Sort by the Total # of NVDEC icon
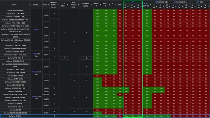 [x=92, y=5]
